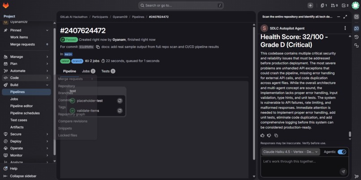Minimize the Duo chat panel
Viewport: 361px width, 180px height.
tap(339, 17)
